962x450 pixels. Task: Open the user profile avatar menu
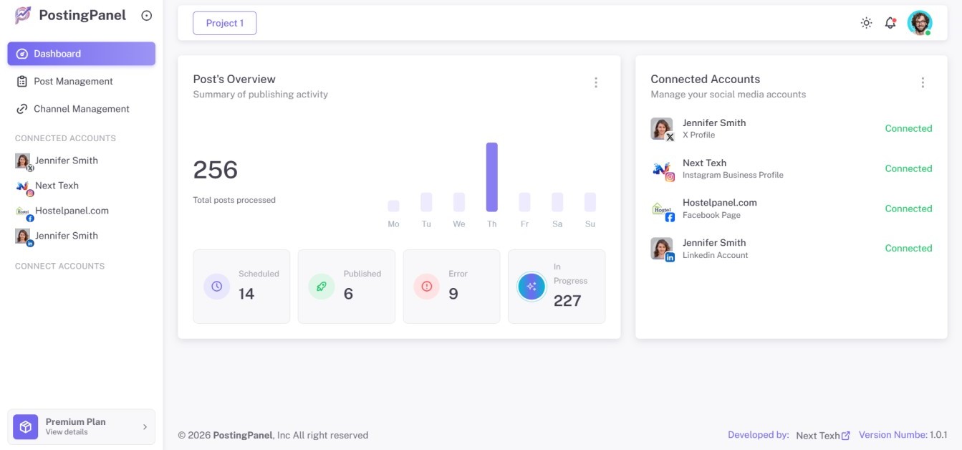pos(920,23)
